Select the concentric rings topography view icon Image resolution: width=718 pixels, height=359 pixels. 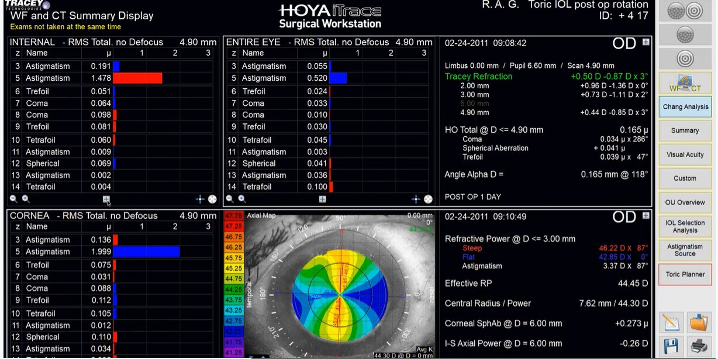point(685,59)
